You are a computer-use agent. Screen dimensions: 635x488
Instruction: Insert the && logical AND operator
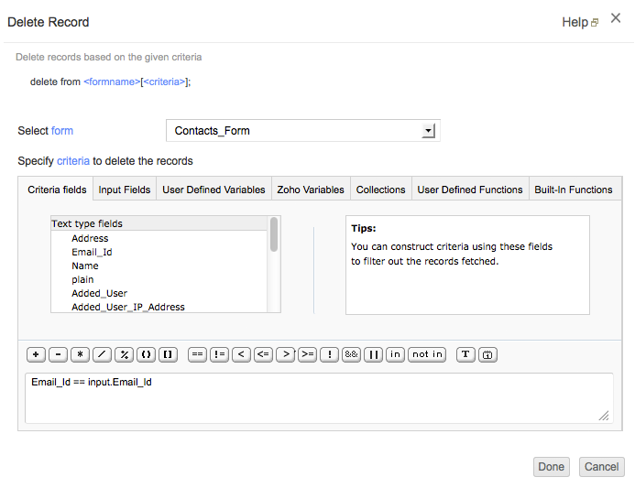click(x=351, y=354)
